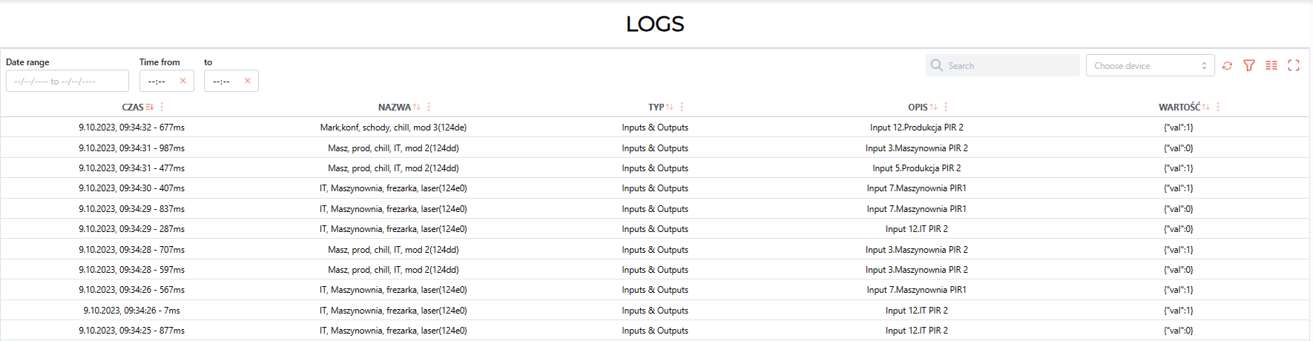Open NAZWA column options menu
Screen dimensions: 1313x341
[429, 107]
